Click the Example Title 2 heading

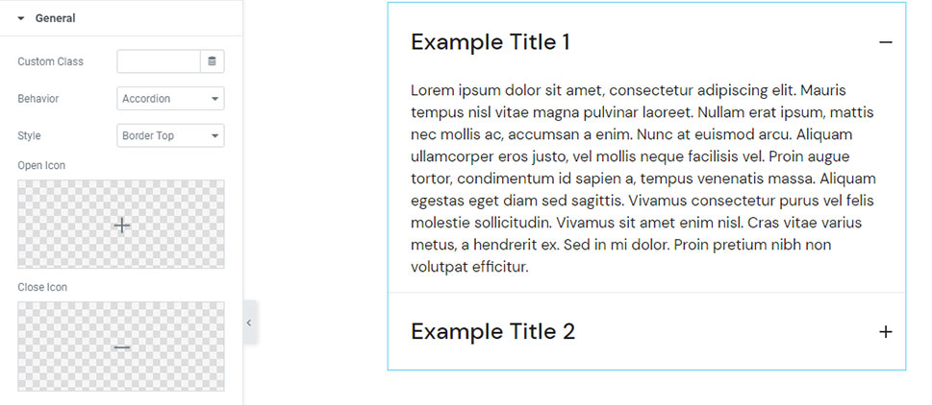point(492,332)
